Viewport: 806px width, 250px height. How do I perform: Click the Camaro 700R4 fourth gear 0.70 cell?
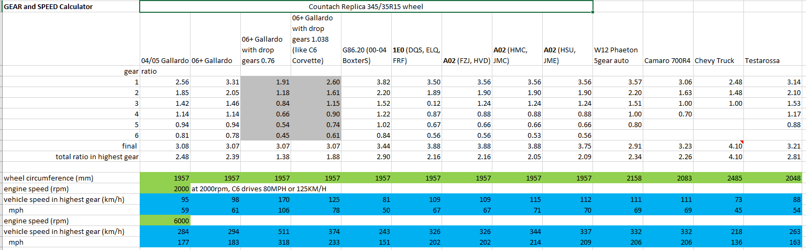point(668,114)
